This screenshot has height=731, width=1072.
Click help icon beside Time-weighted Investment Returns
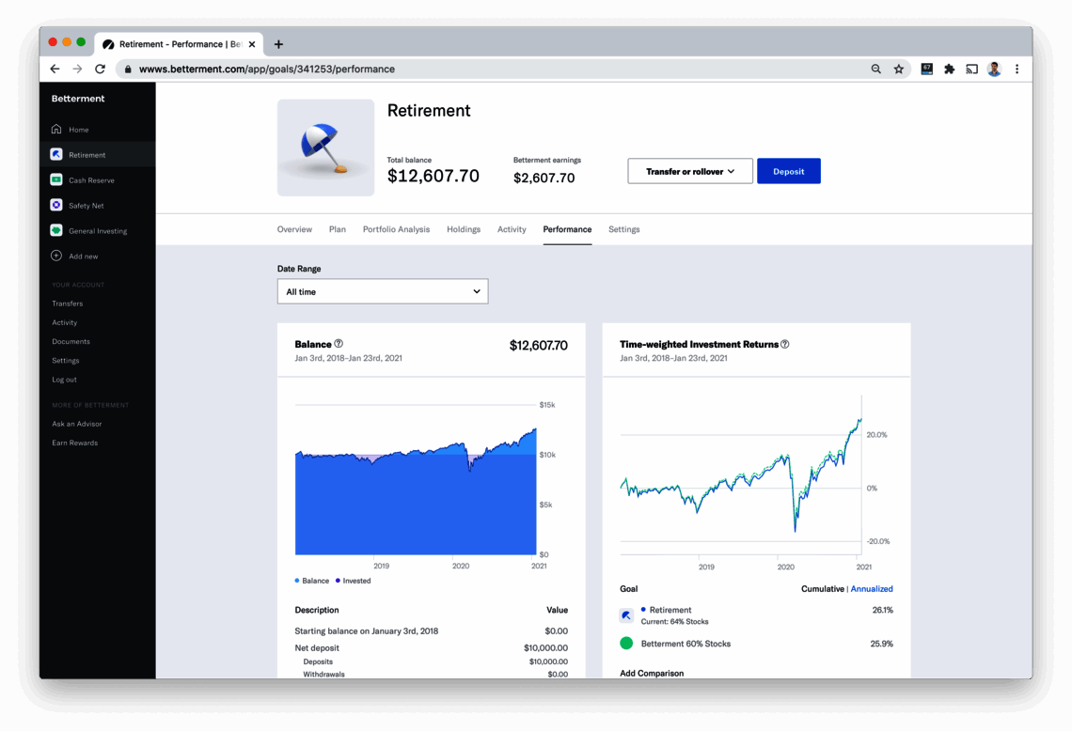pos(785,344)
